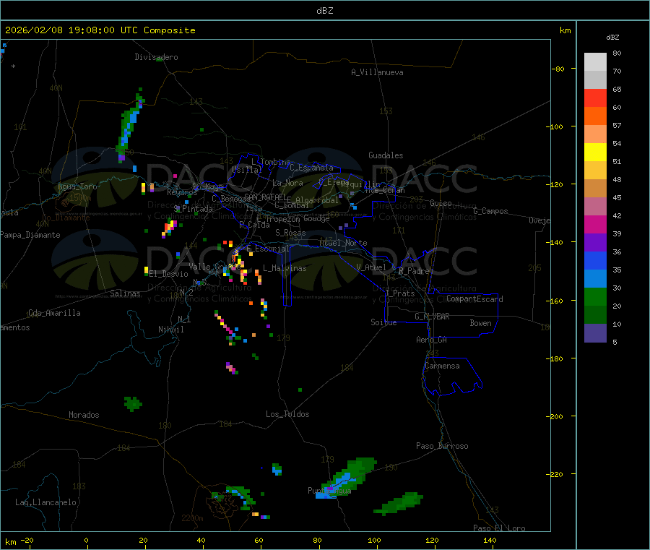This screenshot has height=550, width=650.
Task: Click the A_Villanueva map label
Action: (377, 72)
